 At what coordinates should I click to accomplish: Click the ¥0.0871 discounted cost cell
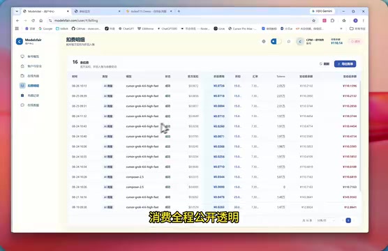218,137
